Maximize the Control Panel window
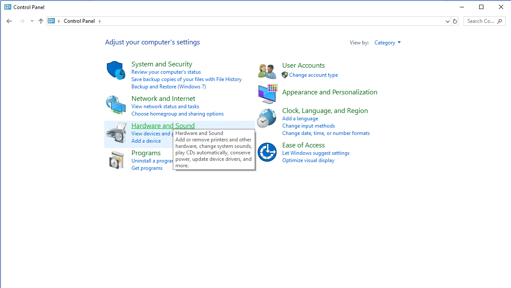Image resolution: width=511 pixels, height=288 pixels. point(481,7)
